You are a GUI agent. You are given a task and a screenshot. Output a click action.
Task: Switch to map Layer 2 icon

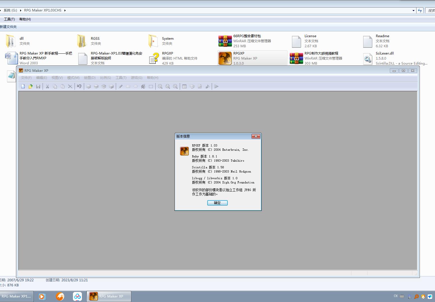pyautogui.click(x=96, y=86)
